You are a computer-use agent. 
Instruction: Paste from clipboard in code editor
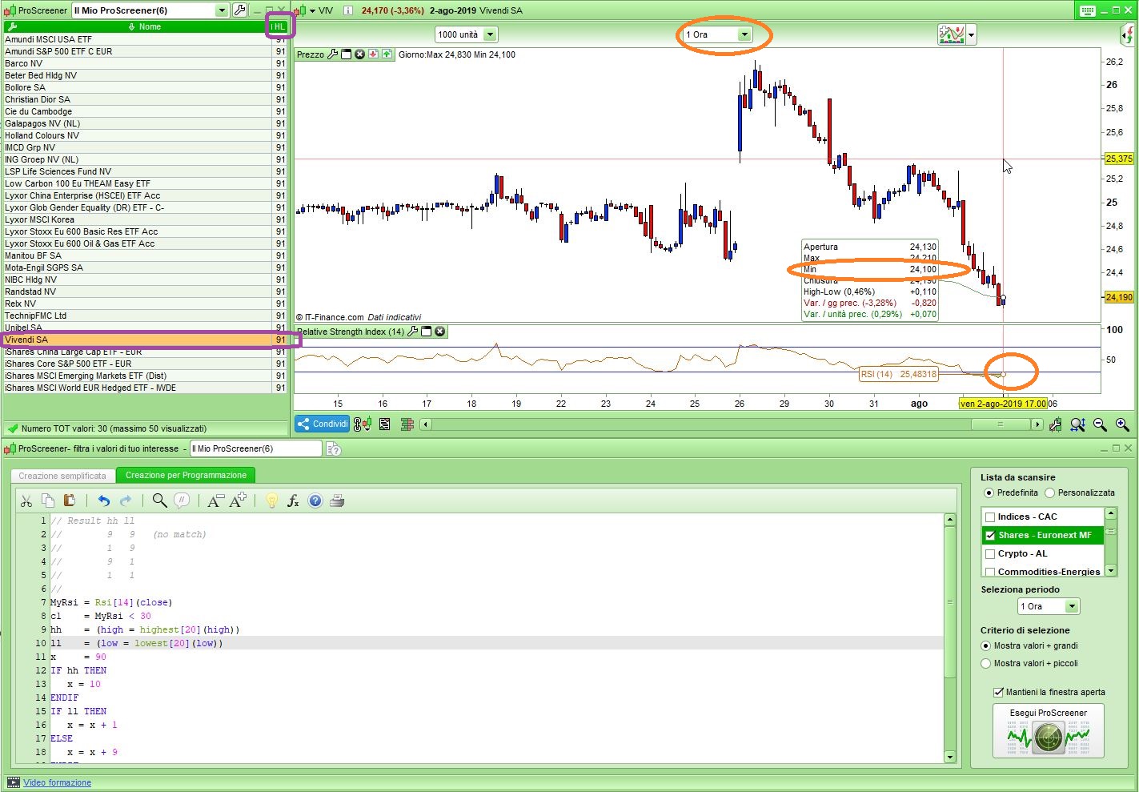(x=69, y=501)
